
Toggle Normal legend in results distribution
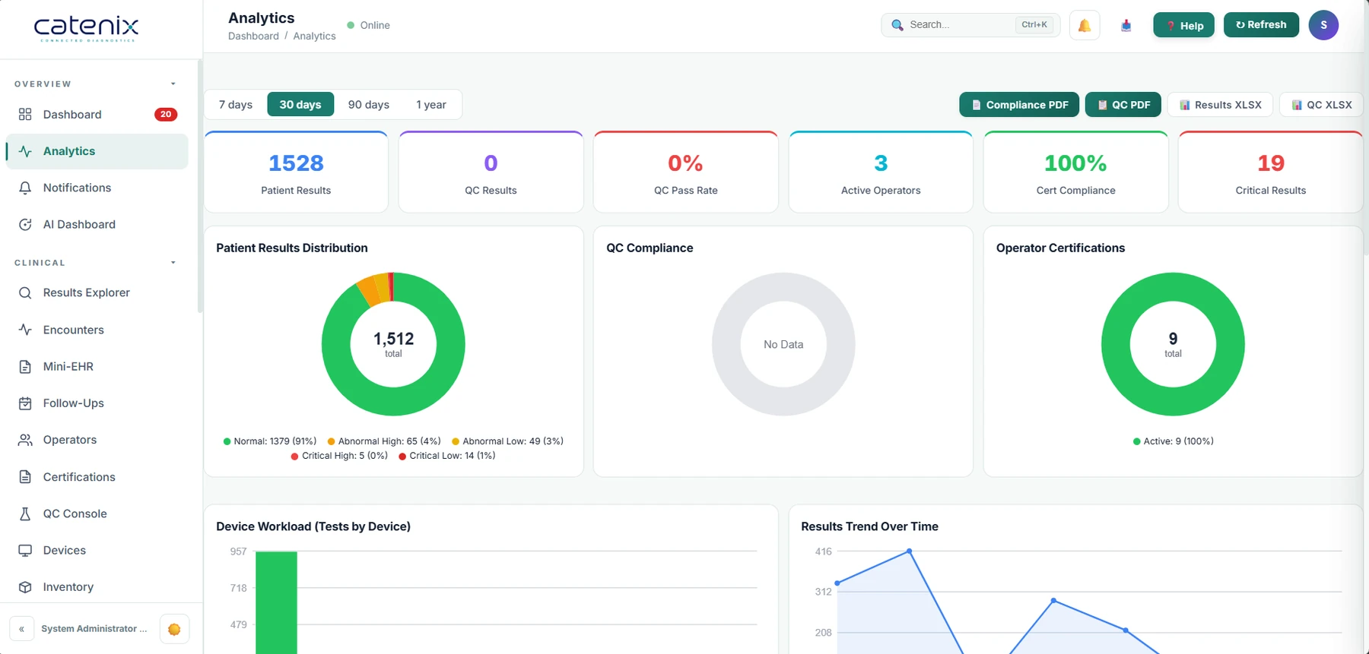point(270,441)
